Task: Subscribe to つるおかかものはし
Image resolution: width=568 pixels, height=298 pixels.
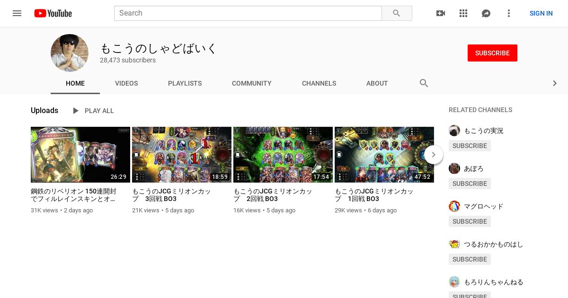Action: coord(470,259)
